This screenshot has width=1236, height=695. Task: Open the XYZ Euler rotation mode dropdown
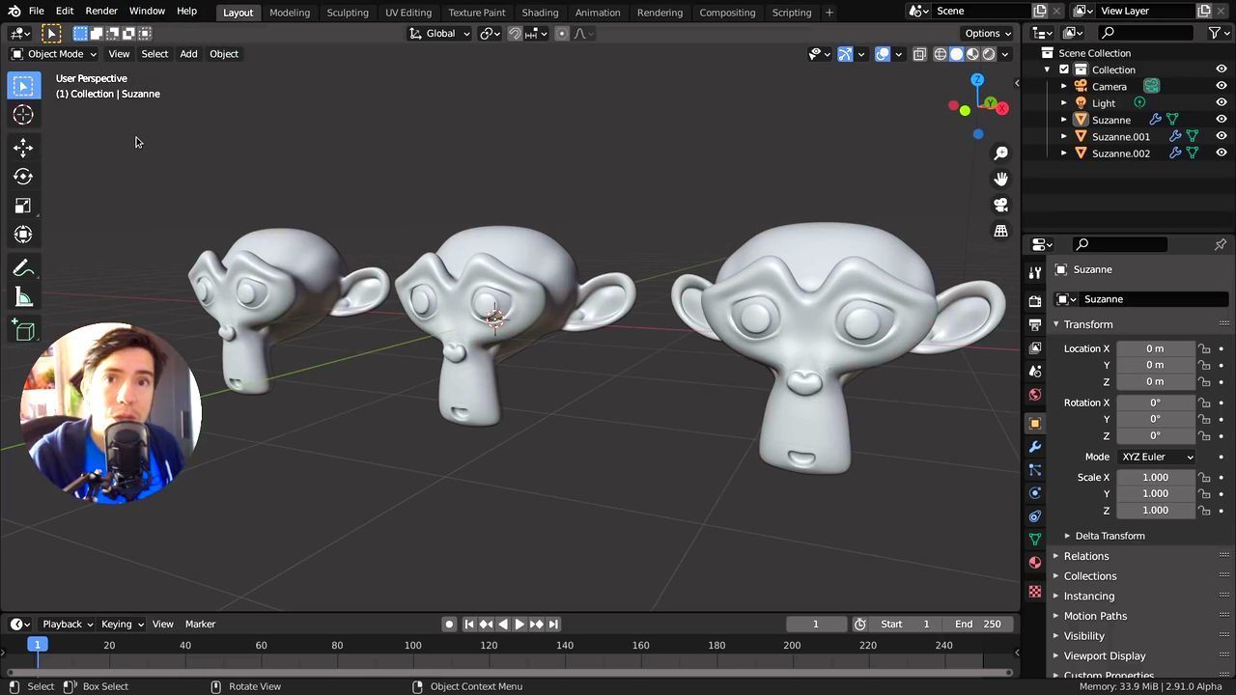click(1156, 457)
